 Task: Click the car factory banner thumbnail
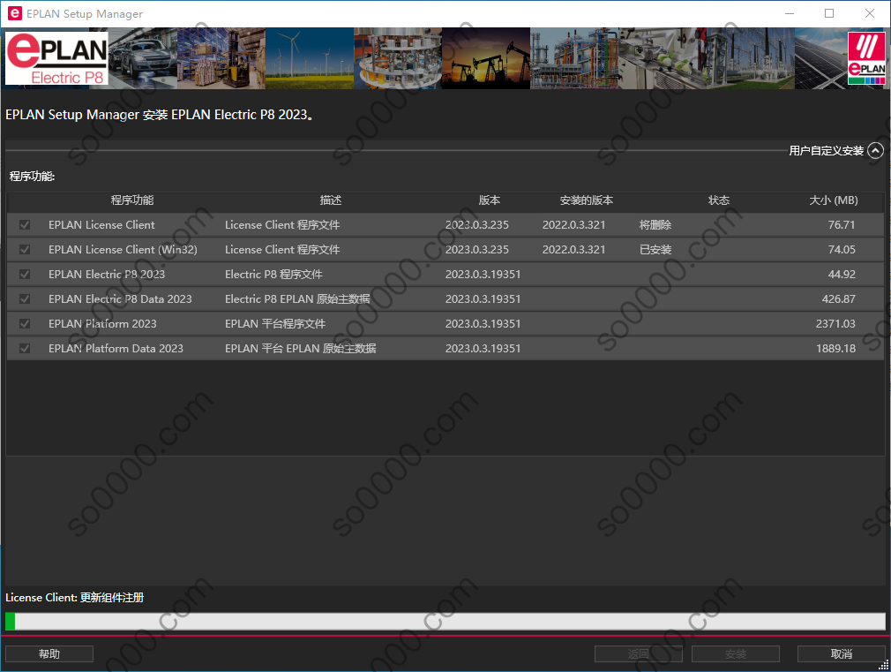(143, 58)
